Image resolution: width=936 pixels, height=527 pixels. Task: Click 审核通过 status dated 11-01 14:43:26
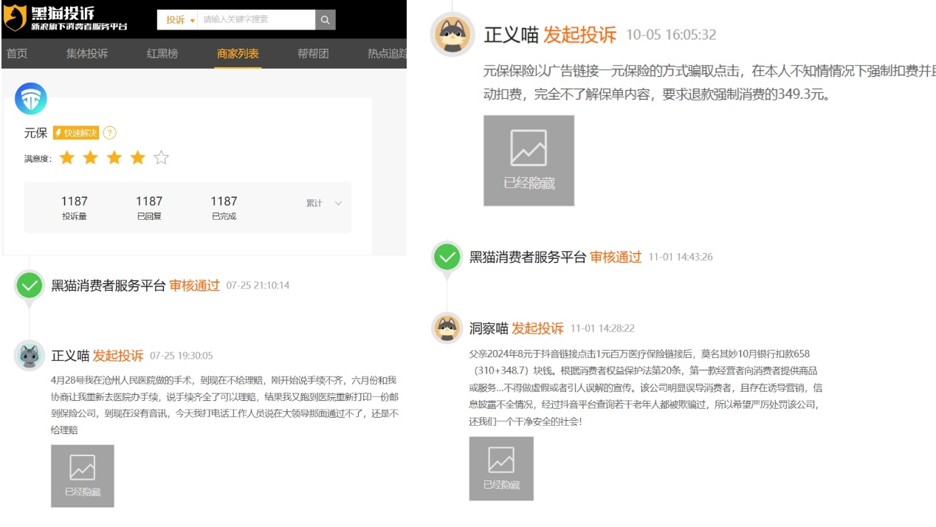pyautogui.click(x=616, y=257)
